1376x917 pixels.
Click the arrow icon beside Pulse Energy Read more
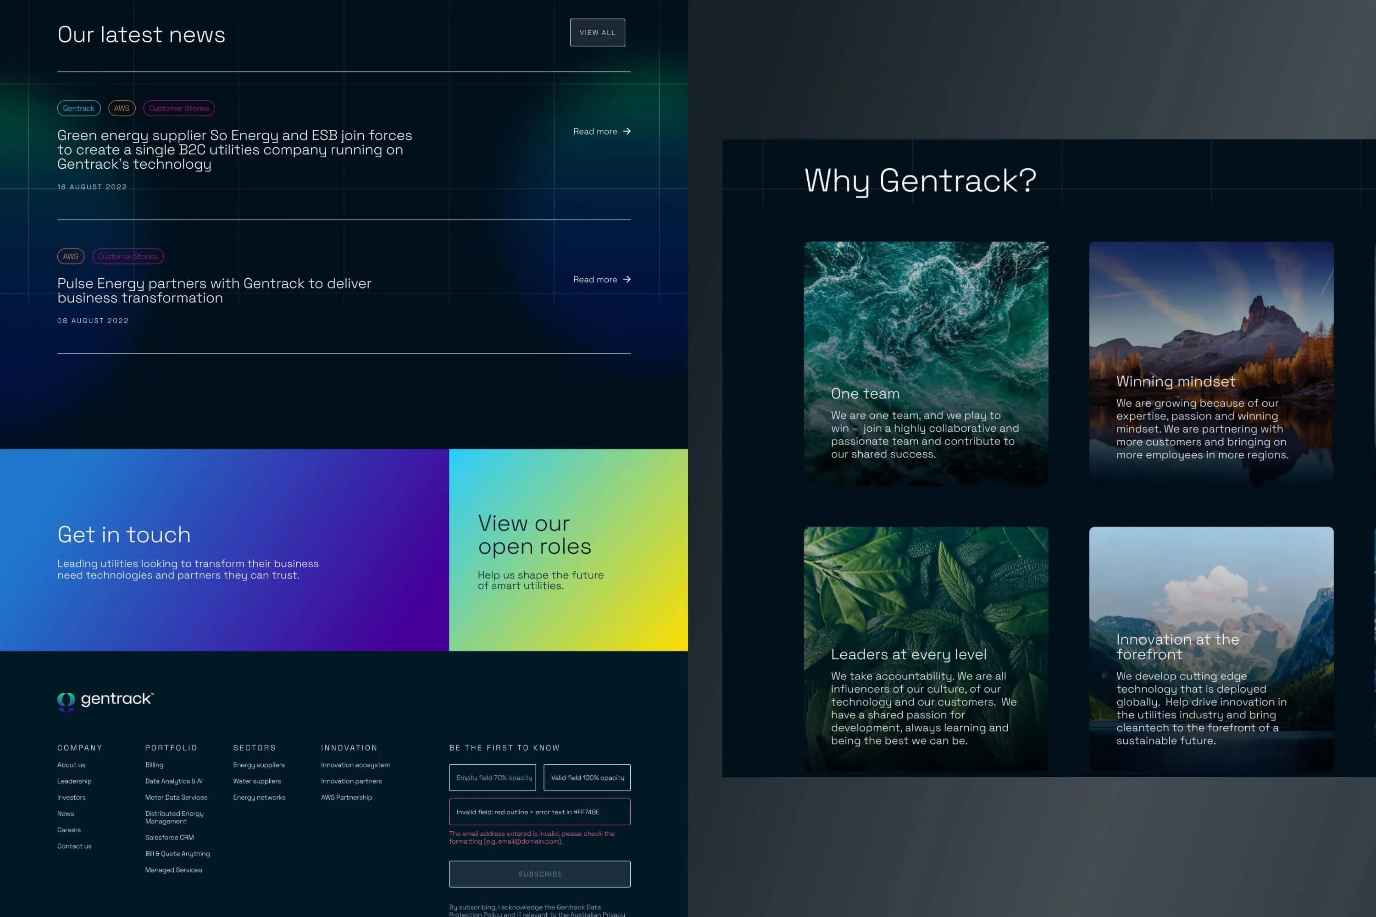pyautogui.click(x=627, y=280)
